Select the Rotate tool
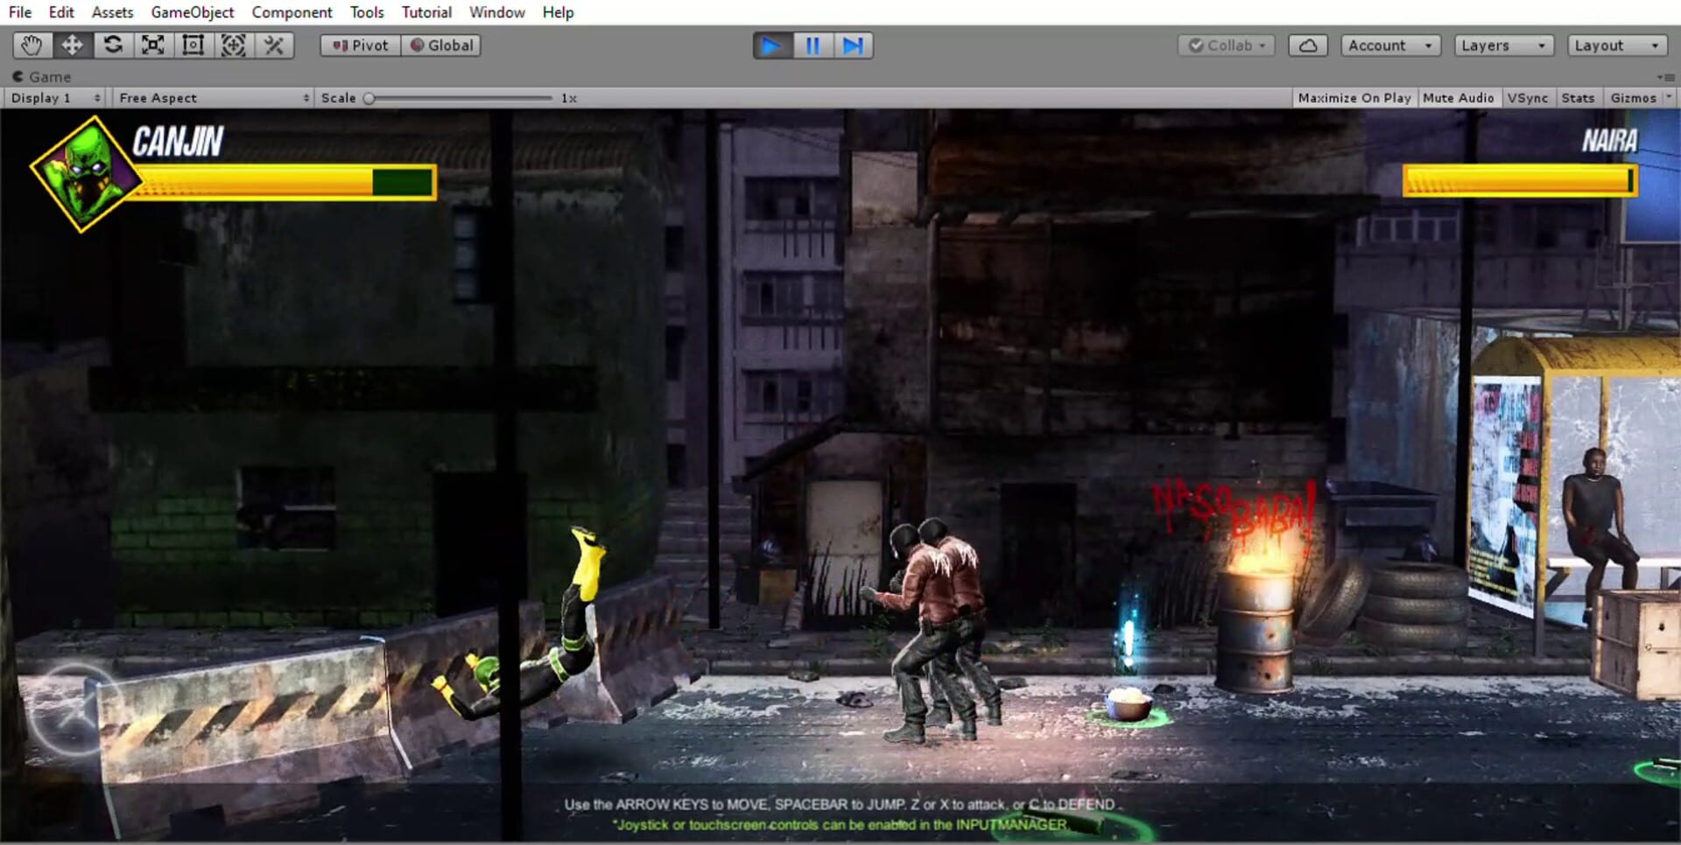 (113, 45)
